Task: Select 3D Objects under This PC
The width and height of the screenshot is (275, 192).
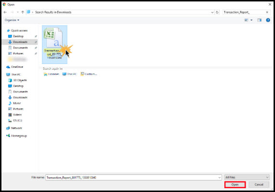Action: pos(17,80)
